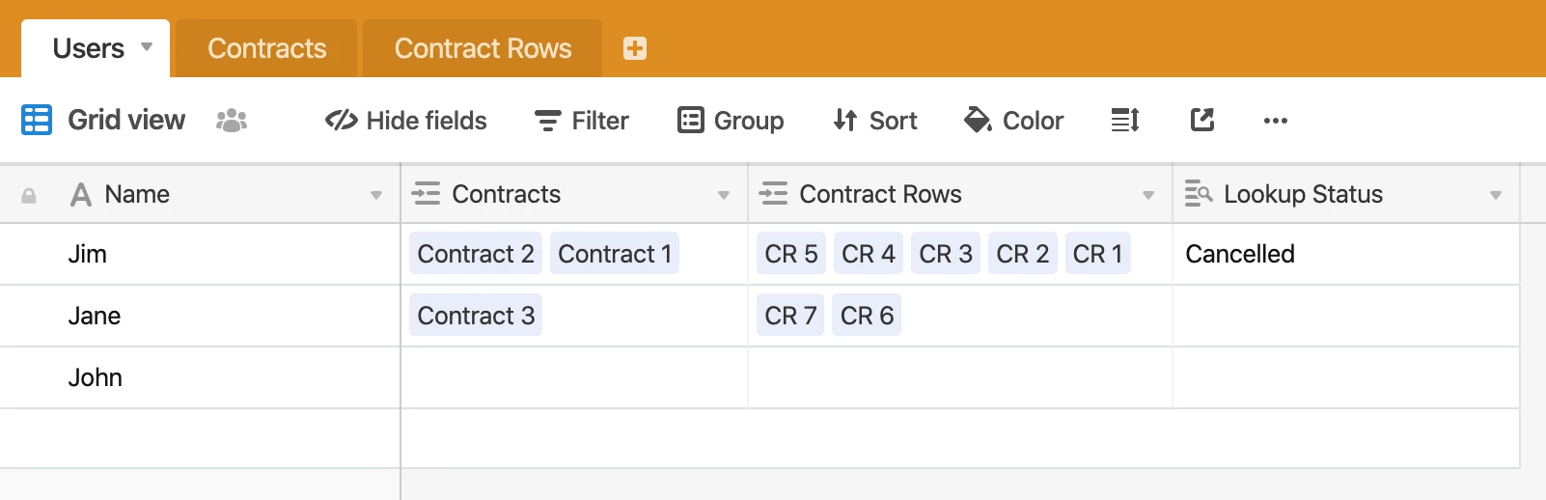The image size is (1546, 500).
Task: Click the Lookup Status field type icon
Action: pos(1198,193)
